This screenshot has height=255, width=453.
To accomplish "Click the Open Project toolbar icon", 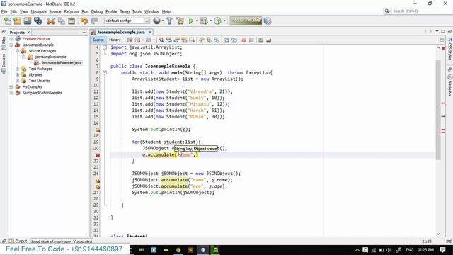I will [28, 21].
